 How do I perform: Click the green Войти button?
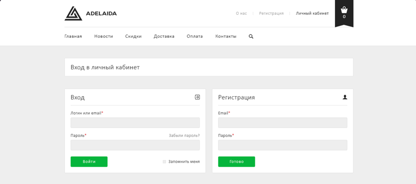click(x=89, y=162)
